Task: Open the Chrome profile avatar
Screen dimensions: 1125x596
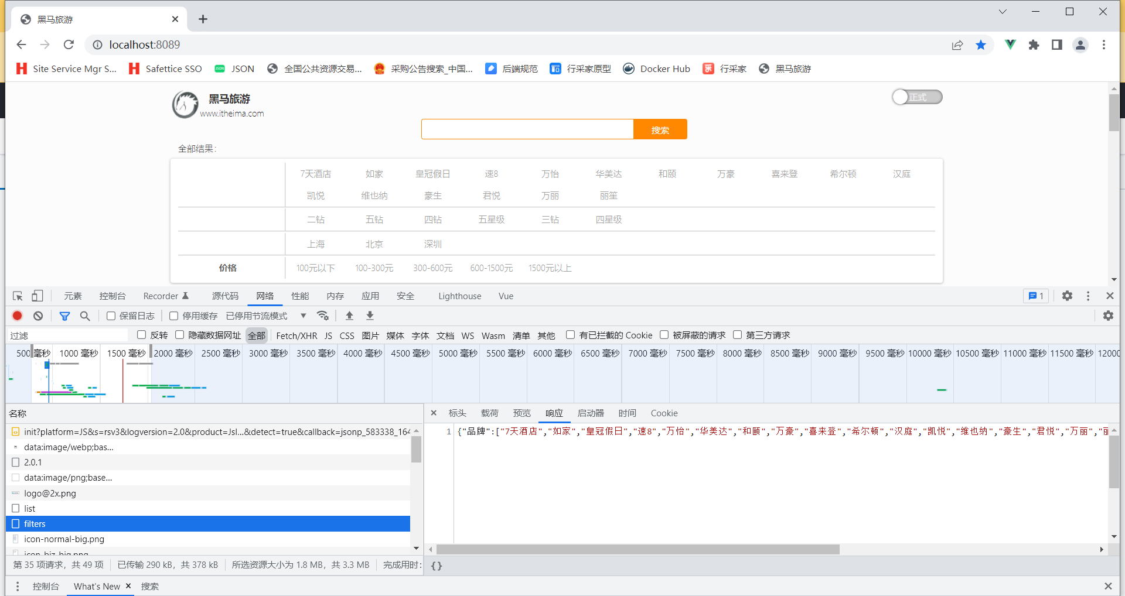Action: [x=1080, y=45]
